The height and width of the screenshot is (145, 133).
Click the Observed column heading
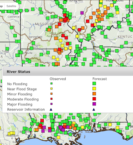pos(58,79)
